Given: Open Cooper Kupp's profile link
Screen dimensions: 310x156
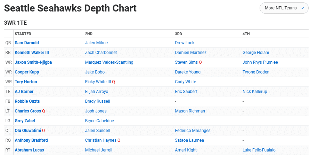Looking at the screenshot, I should click(x=27, y=72).
